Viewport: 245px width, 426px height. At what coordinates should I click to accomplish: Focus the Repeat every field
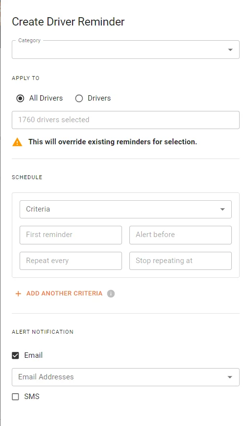(x=71, y=261)
